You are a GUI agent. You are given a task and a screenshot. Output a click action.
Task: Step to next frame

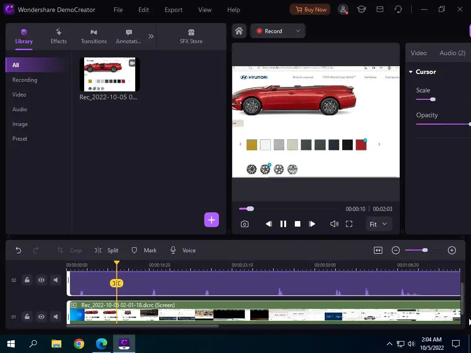click(x=312, y=224)
